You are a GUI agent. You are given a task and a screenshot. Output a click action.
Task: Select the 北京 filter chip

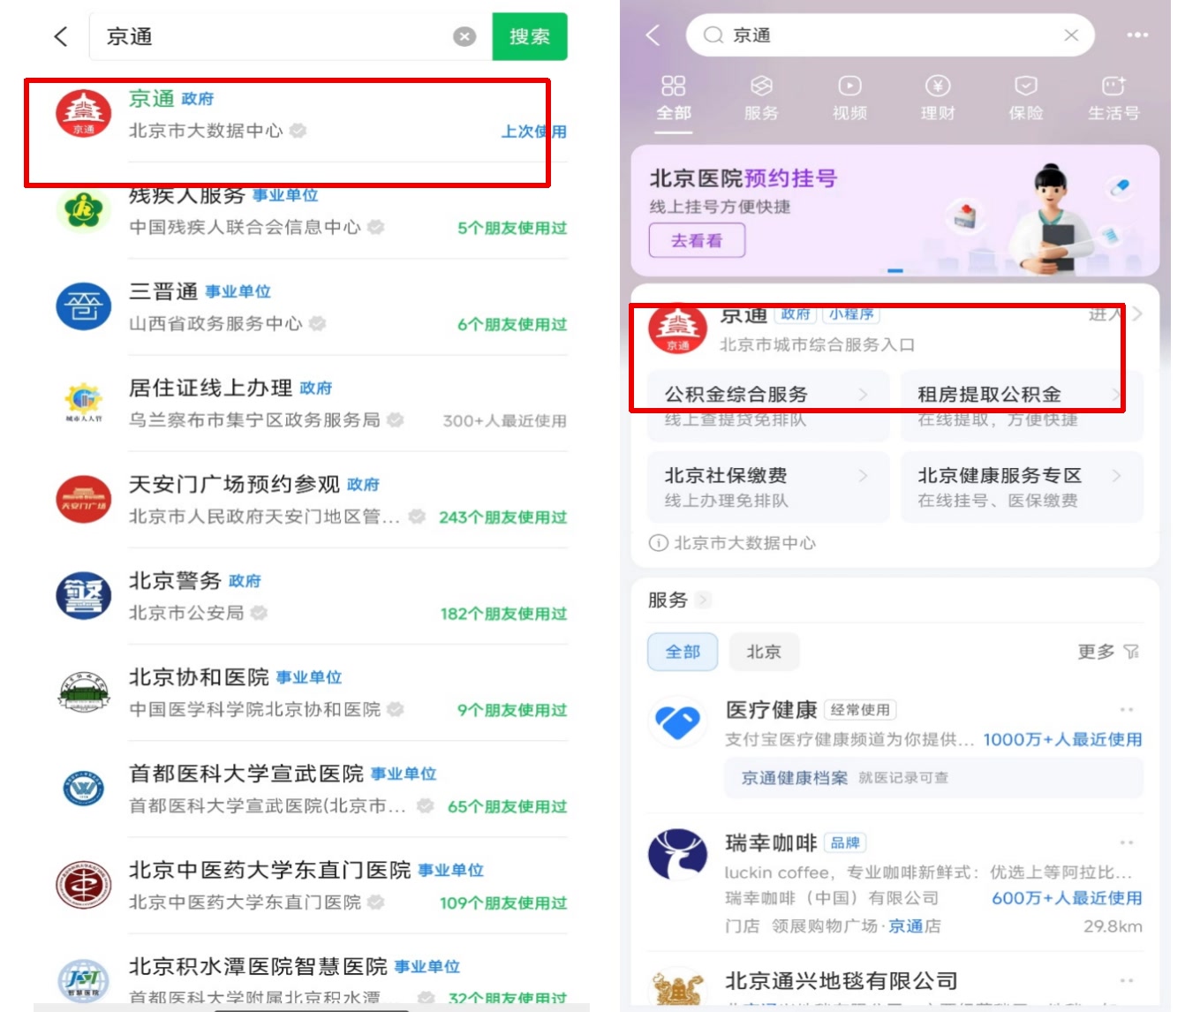764,652
